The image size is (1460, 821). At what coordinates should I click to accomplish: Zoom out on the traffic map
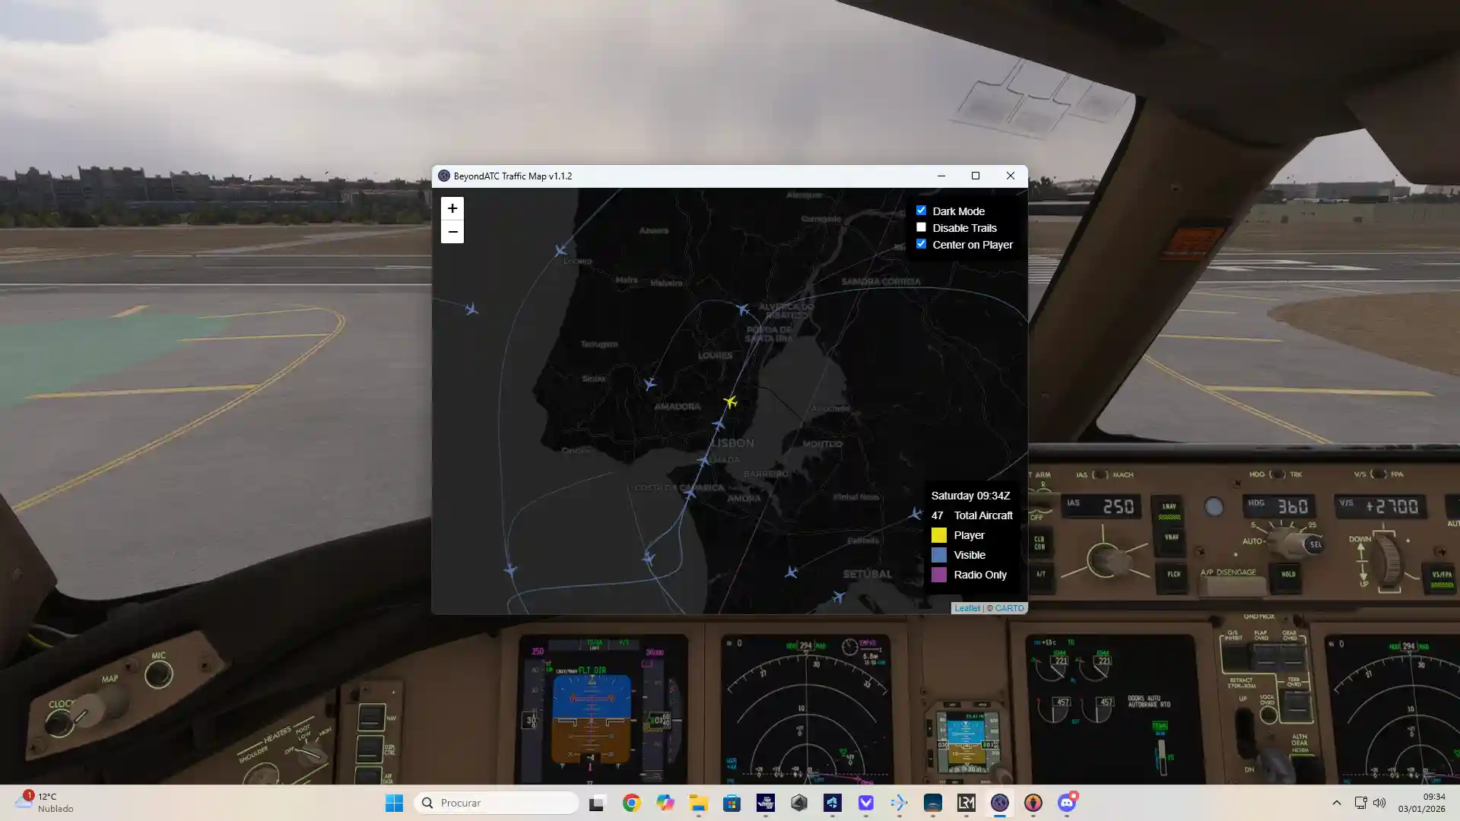[452, 232]
